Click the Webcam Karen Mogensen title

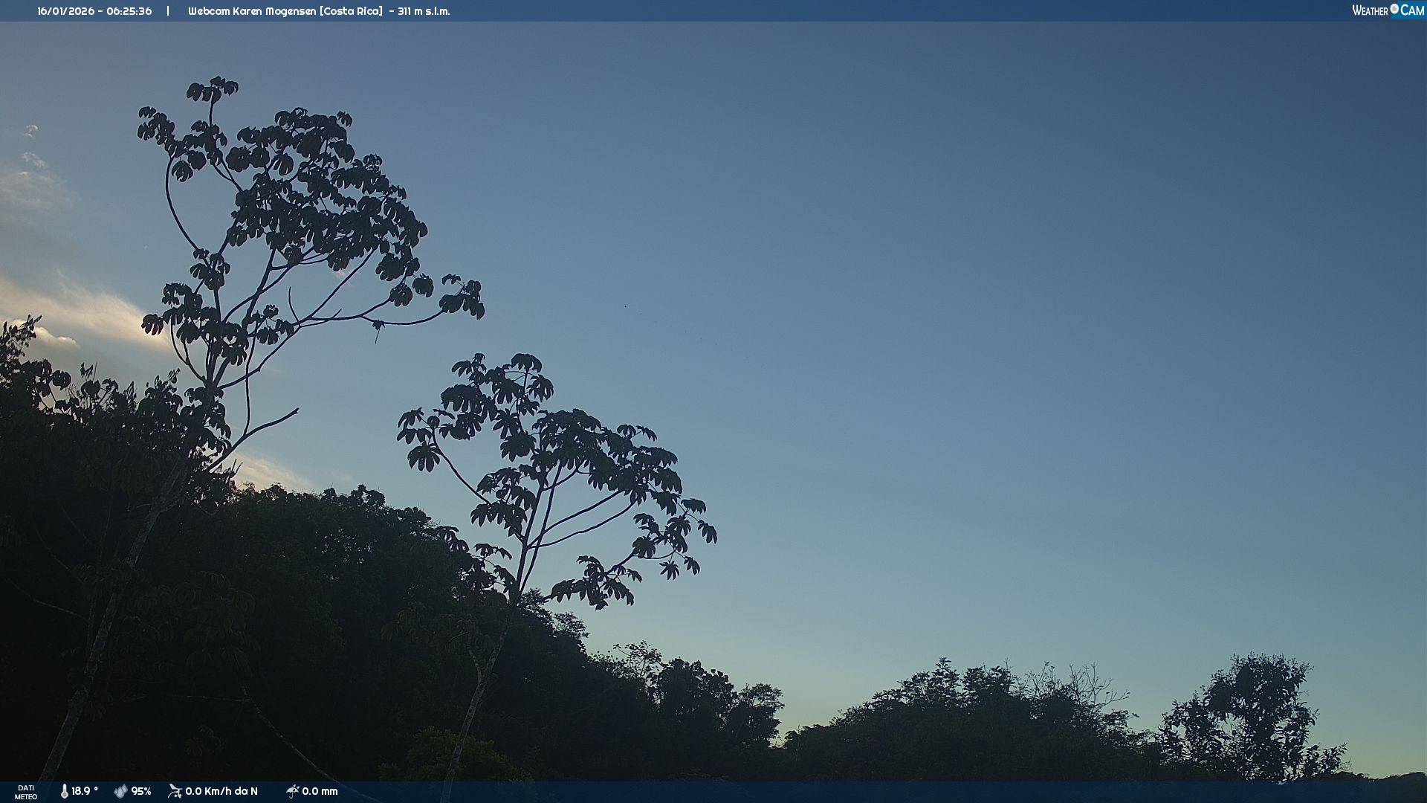(252, 11)
